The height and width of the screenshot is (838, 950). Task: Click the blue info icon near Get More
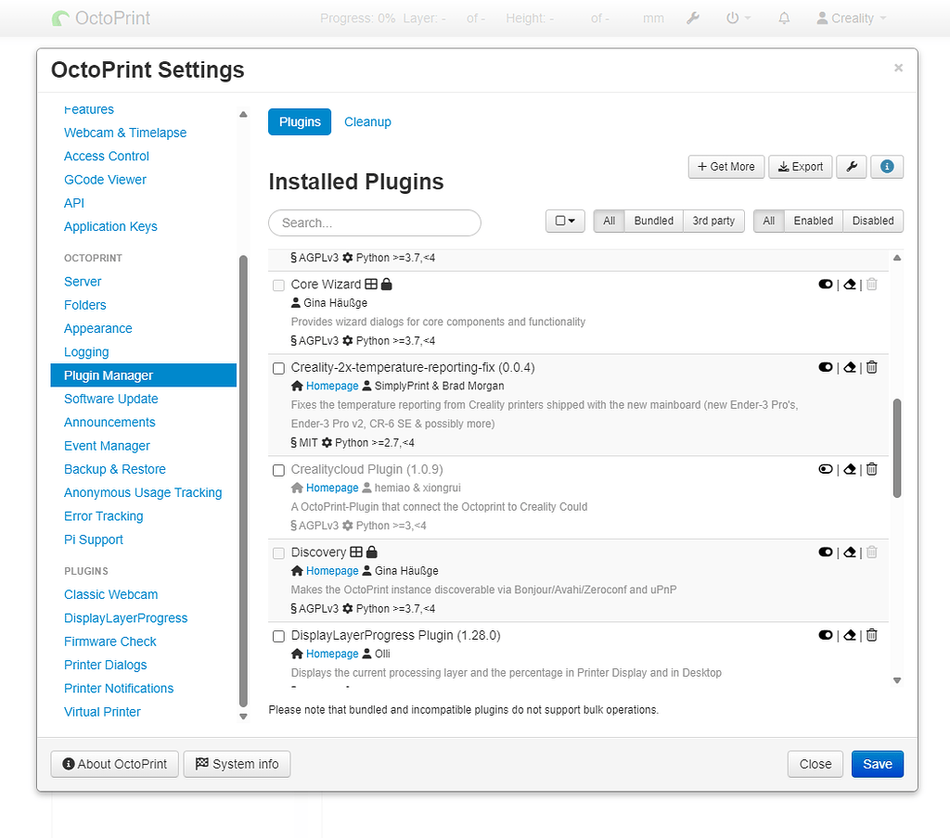887,167
